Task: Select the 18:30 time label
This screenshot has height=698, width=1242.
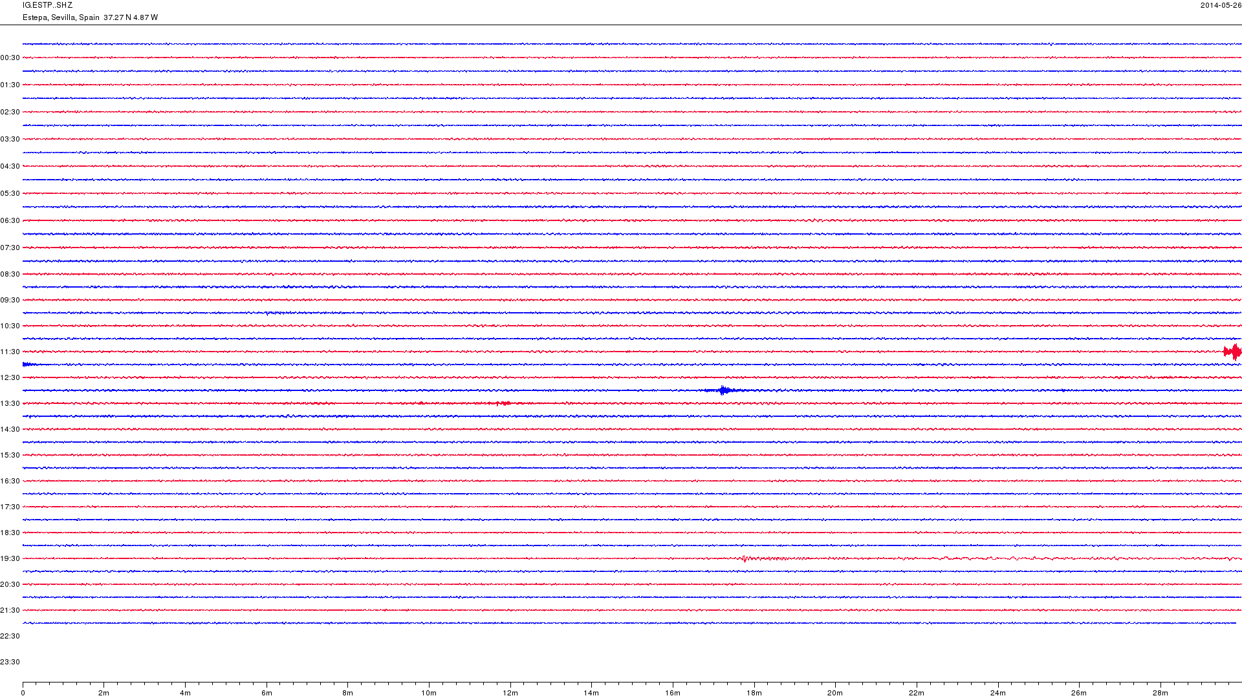Action: pos(10,533)
